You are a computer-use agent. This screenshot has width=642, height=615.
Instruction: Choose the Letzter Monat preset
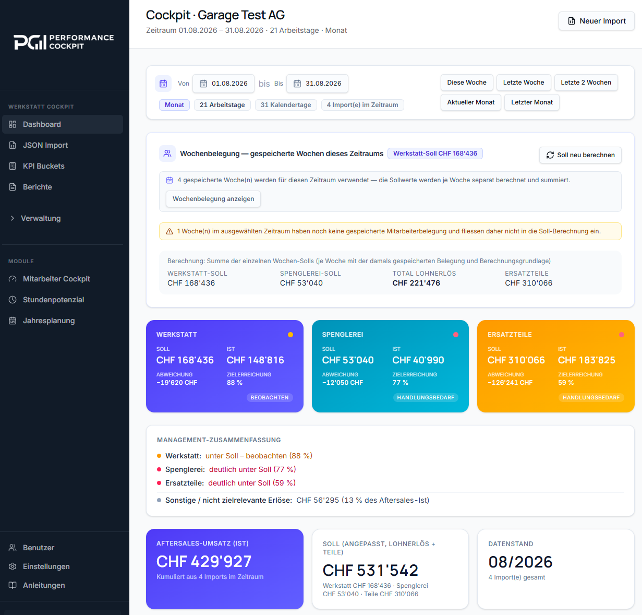532,102
